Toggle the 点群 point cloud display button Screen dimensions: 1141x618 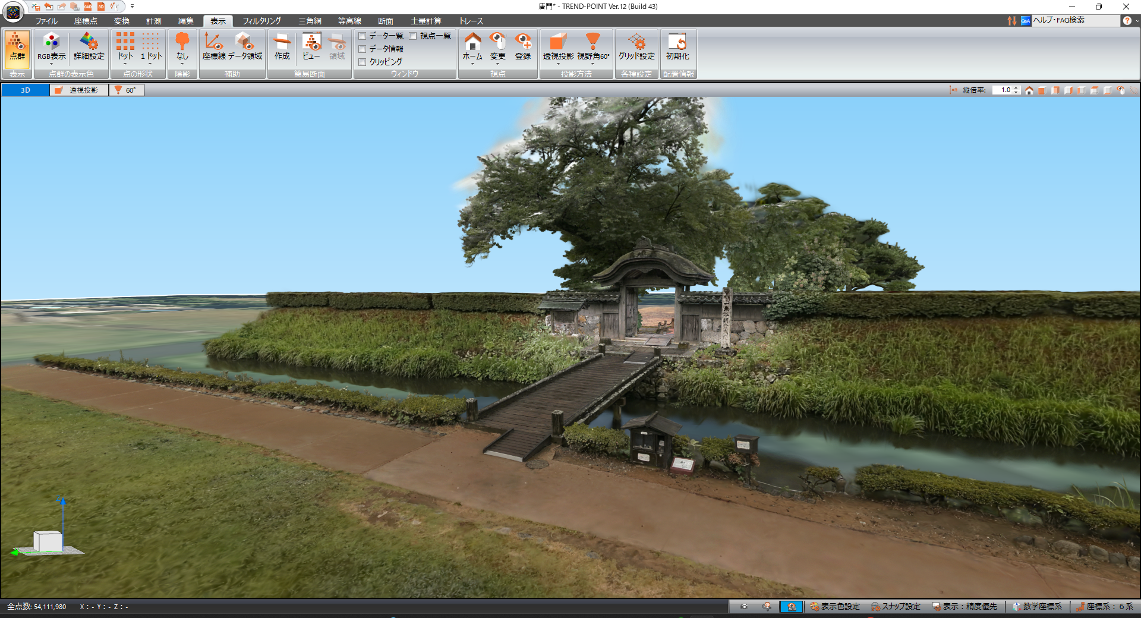click(x=17, y=48)
